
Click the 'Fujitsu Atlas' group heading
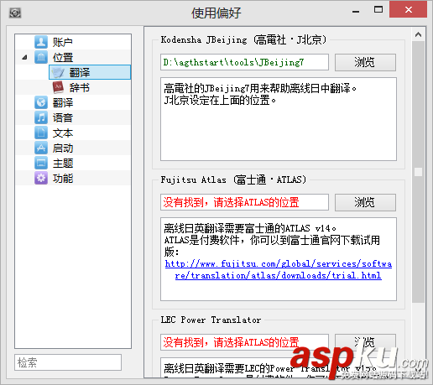pyautogui.click(x=233, y=179)
